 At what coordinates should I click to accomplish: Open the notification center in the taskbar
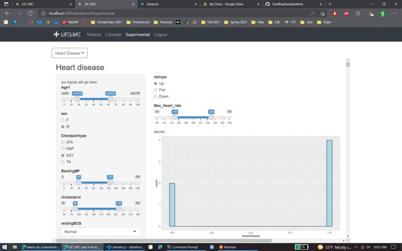coord(394,247)
